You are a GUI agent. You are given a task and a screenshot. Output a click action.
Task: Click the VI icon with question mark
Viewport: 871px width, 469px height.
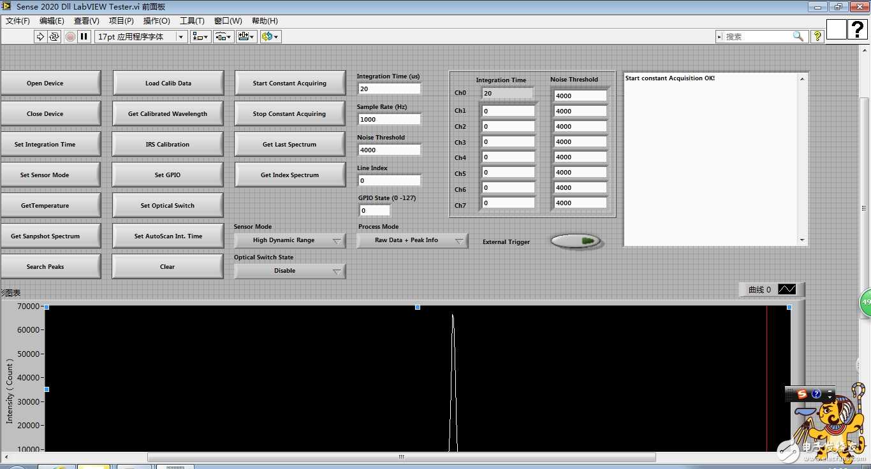point(858,29)
